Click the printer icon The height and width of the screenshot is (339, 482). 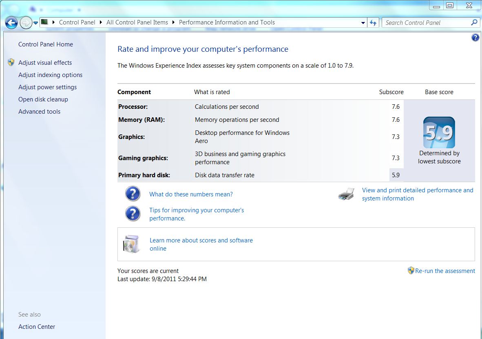[x=347, y=194]
